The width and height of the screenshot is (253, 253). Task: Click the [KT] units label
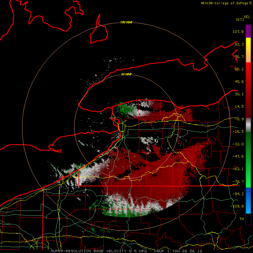coord(240,19)
